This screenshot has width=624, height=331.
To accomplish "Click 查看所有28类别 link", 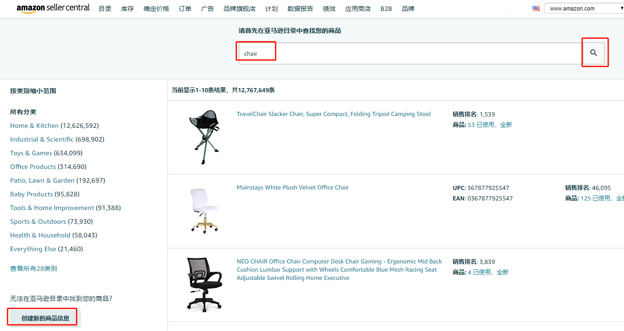I will point(34,268).
